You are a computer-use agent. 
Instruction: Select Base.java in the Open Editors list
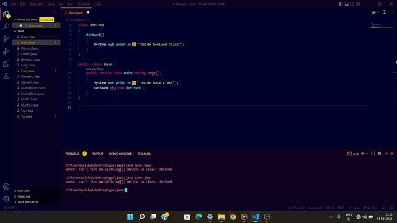coord(37,25)
